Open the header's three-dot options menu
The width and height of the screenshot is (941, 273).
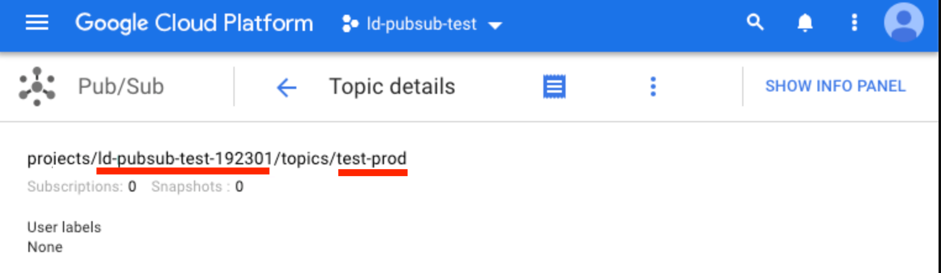pos(855,23)
